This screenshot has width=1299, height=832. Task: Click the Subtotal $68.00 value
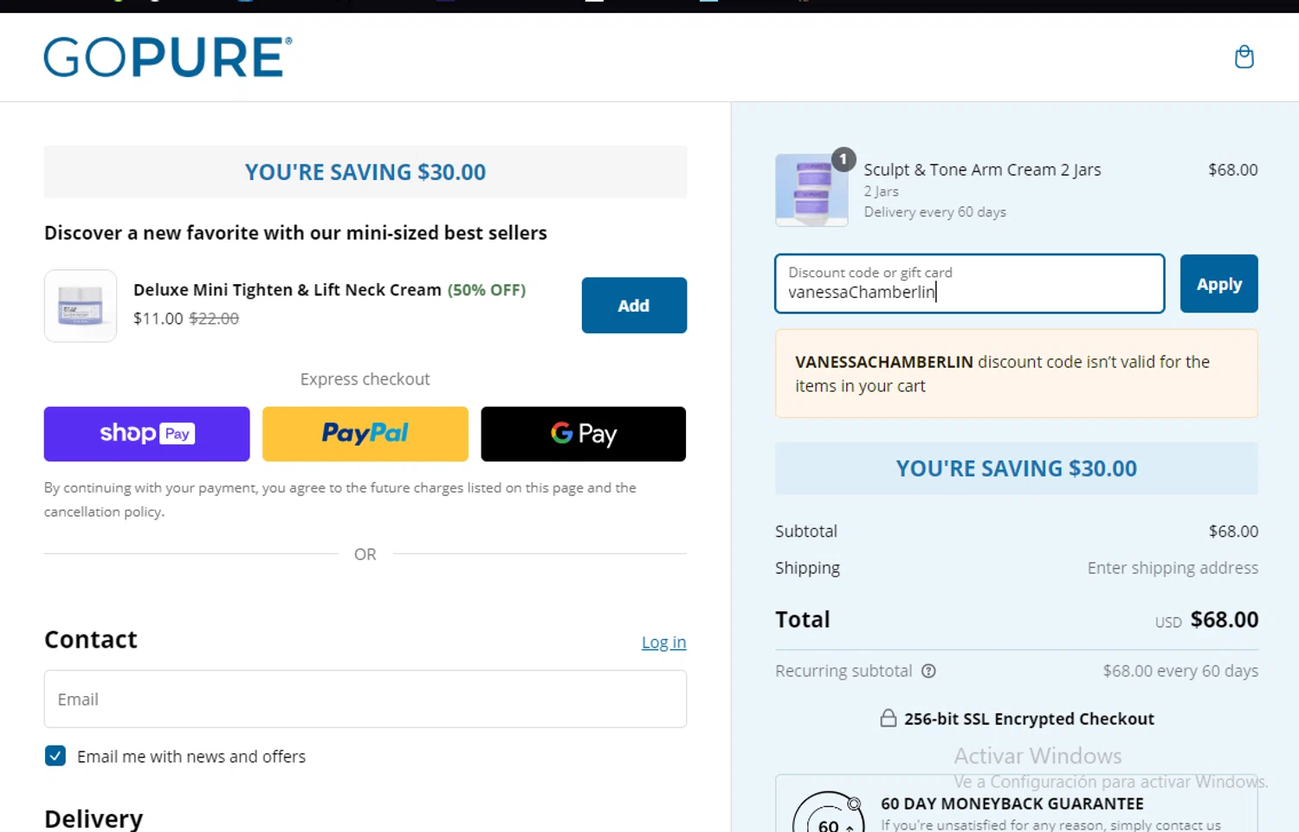click(x=1233, y=532)
